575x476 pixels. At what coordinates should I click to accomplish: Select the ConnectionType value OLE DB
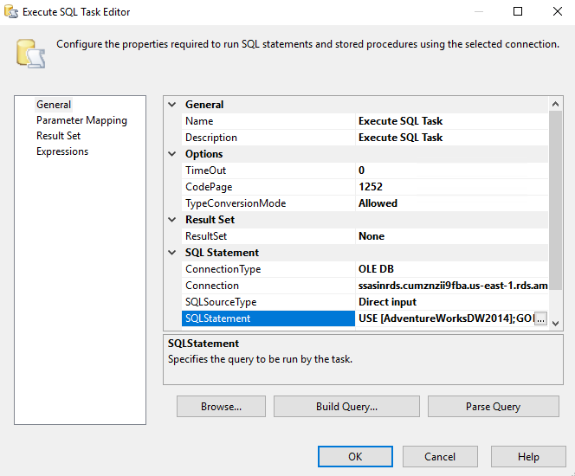[x=450, y=269]
